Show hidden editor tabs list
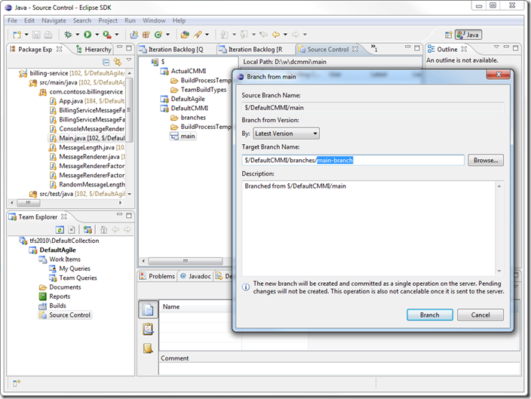The width and height of the screenshot is (531, 399). (373, 48)
